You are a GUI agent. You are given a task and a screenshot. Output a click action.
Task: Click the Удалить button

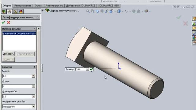9,60
